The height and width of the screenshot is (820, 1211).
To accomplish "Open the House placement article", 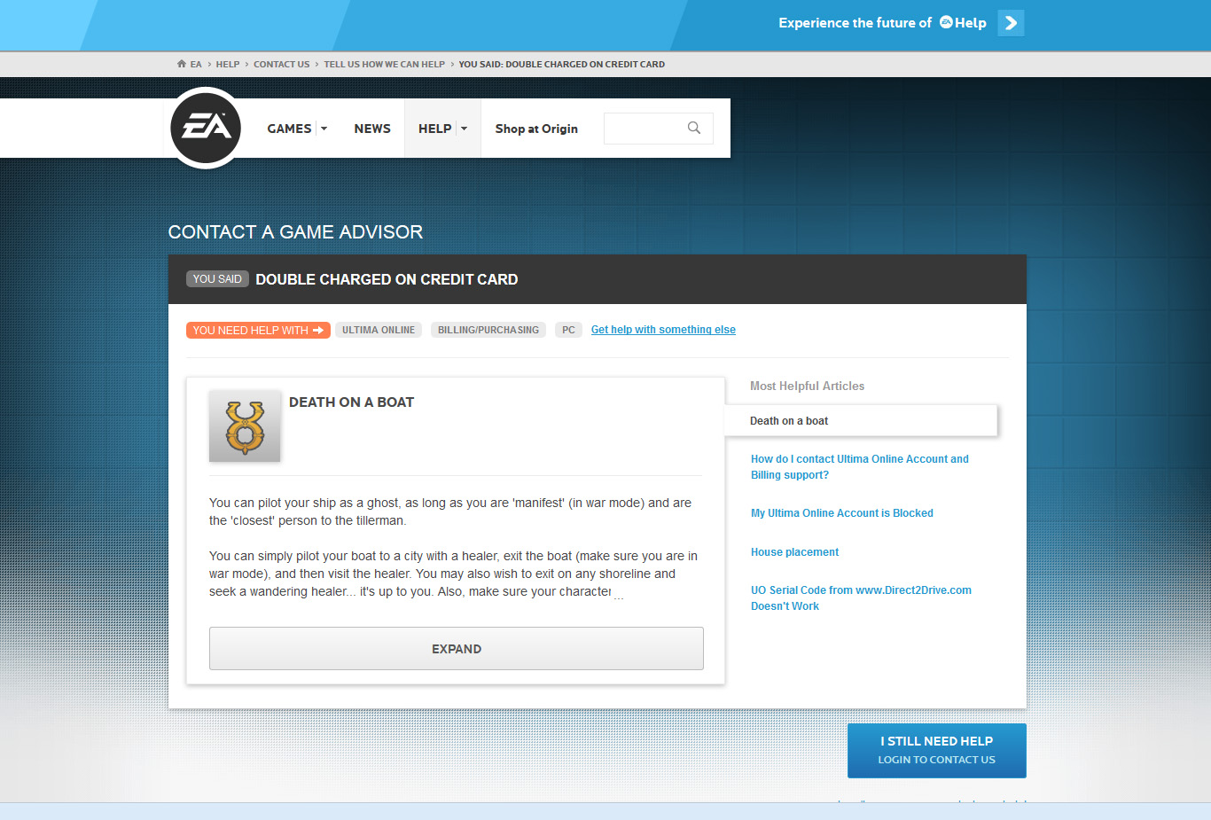I will [x=794, y=552].
